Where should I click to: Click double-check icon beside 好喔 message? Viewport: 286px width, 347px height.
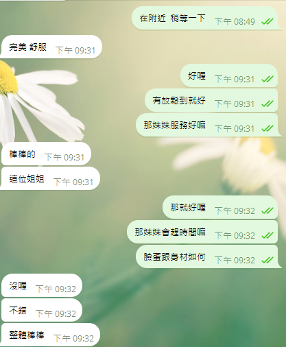267,79
